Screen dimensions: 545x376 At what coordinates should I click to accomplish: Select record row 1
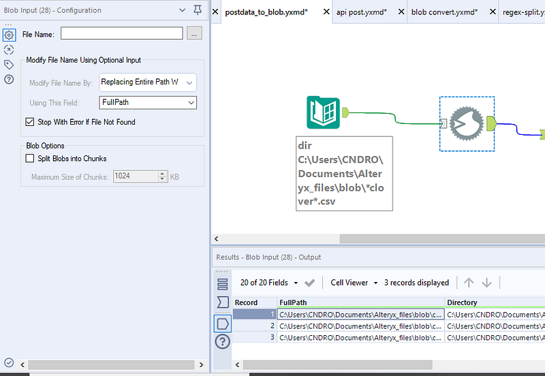(255, 314)
